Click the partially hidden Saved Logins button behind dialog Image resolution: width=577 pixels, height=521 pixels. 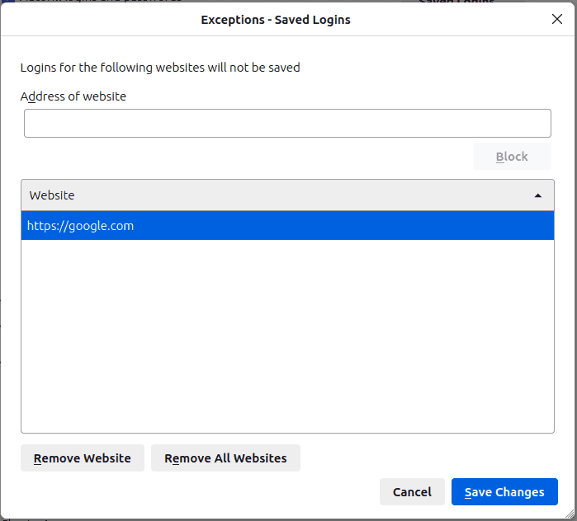pos(456,2)
